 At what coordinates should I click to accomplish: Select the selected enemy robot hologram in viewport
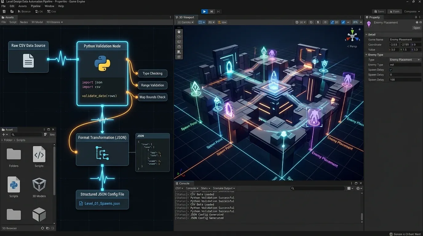tap(314, 118)
